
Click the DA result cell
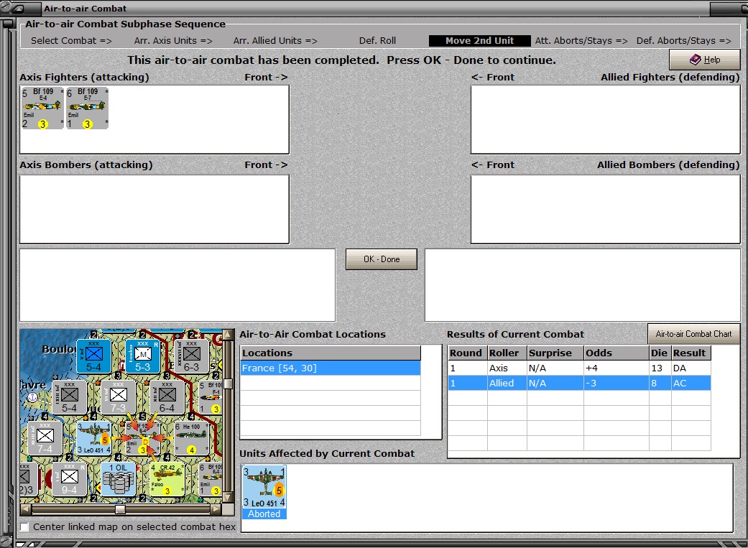691,368
